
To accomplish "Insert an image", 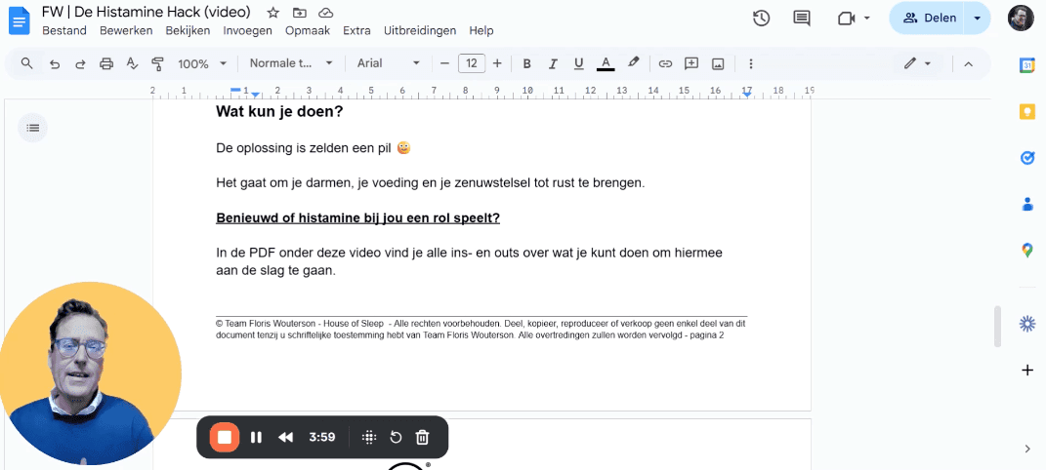I will click(x=718, y=64).
